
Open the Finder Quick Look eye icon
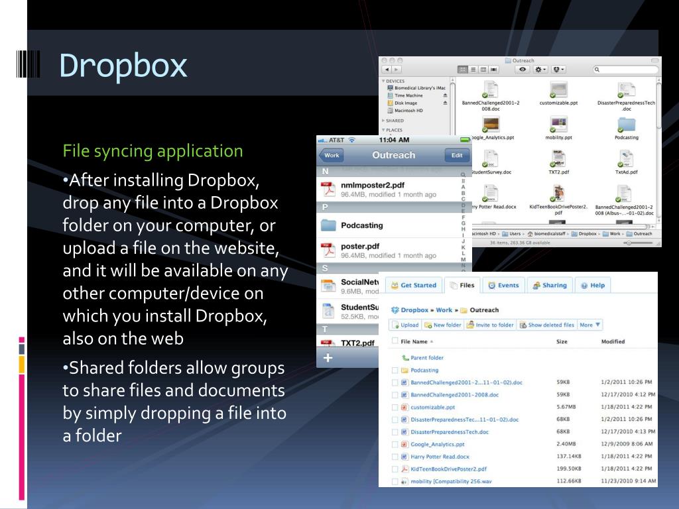point(523,70)
